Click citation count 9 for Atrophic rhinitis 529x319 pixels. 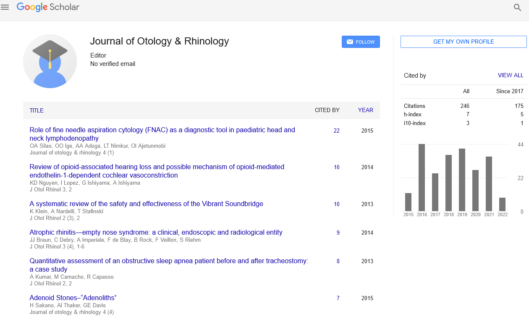point(338,233)
